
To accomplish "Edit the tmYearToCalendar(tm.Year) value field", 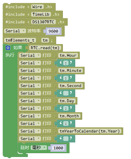I will (x=90, y=131).
